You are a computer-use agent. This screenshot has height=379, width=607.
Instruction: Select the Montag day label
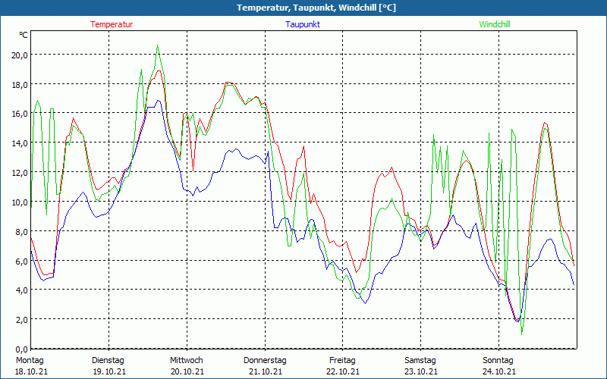(x=30, y=360)
